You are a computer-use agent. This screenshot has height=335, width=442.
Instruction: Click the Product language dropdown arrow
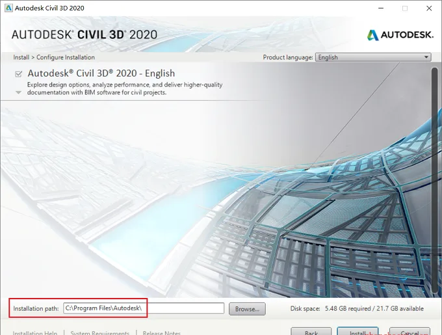[426, 57]
